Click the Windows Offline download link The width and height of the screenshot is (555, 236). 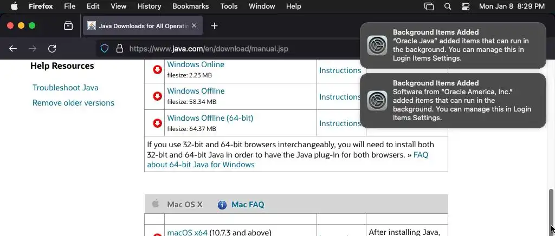tap(196, 91)
